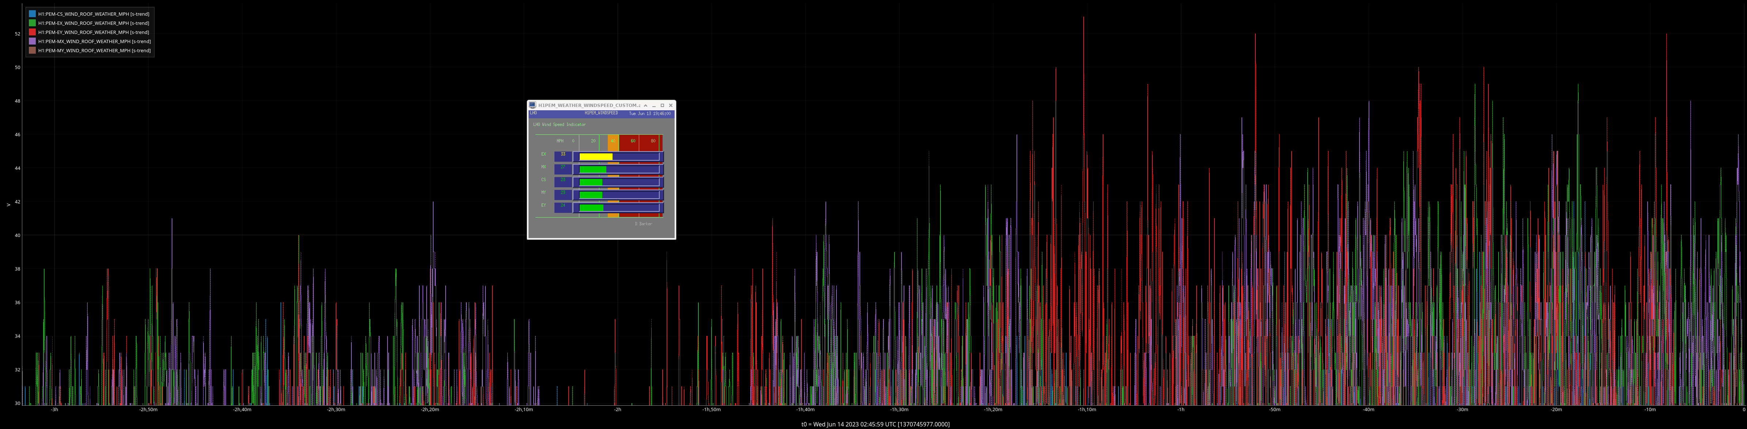This screenshot has width=1747, height=429.
Task: Click the green EX channel legend swatch
Action: click(32, 23)
